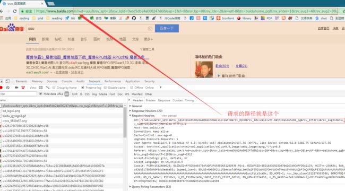Filter requests by CSS type
The image size is (345, 191).
coord(87,94)
